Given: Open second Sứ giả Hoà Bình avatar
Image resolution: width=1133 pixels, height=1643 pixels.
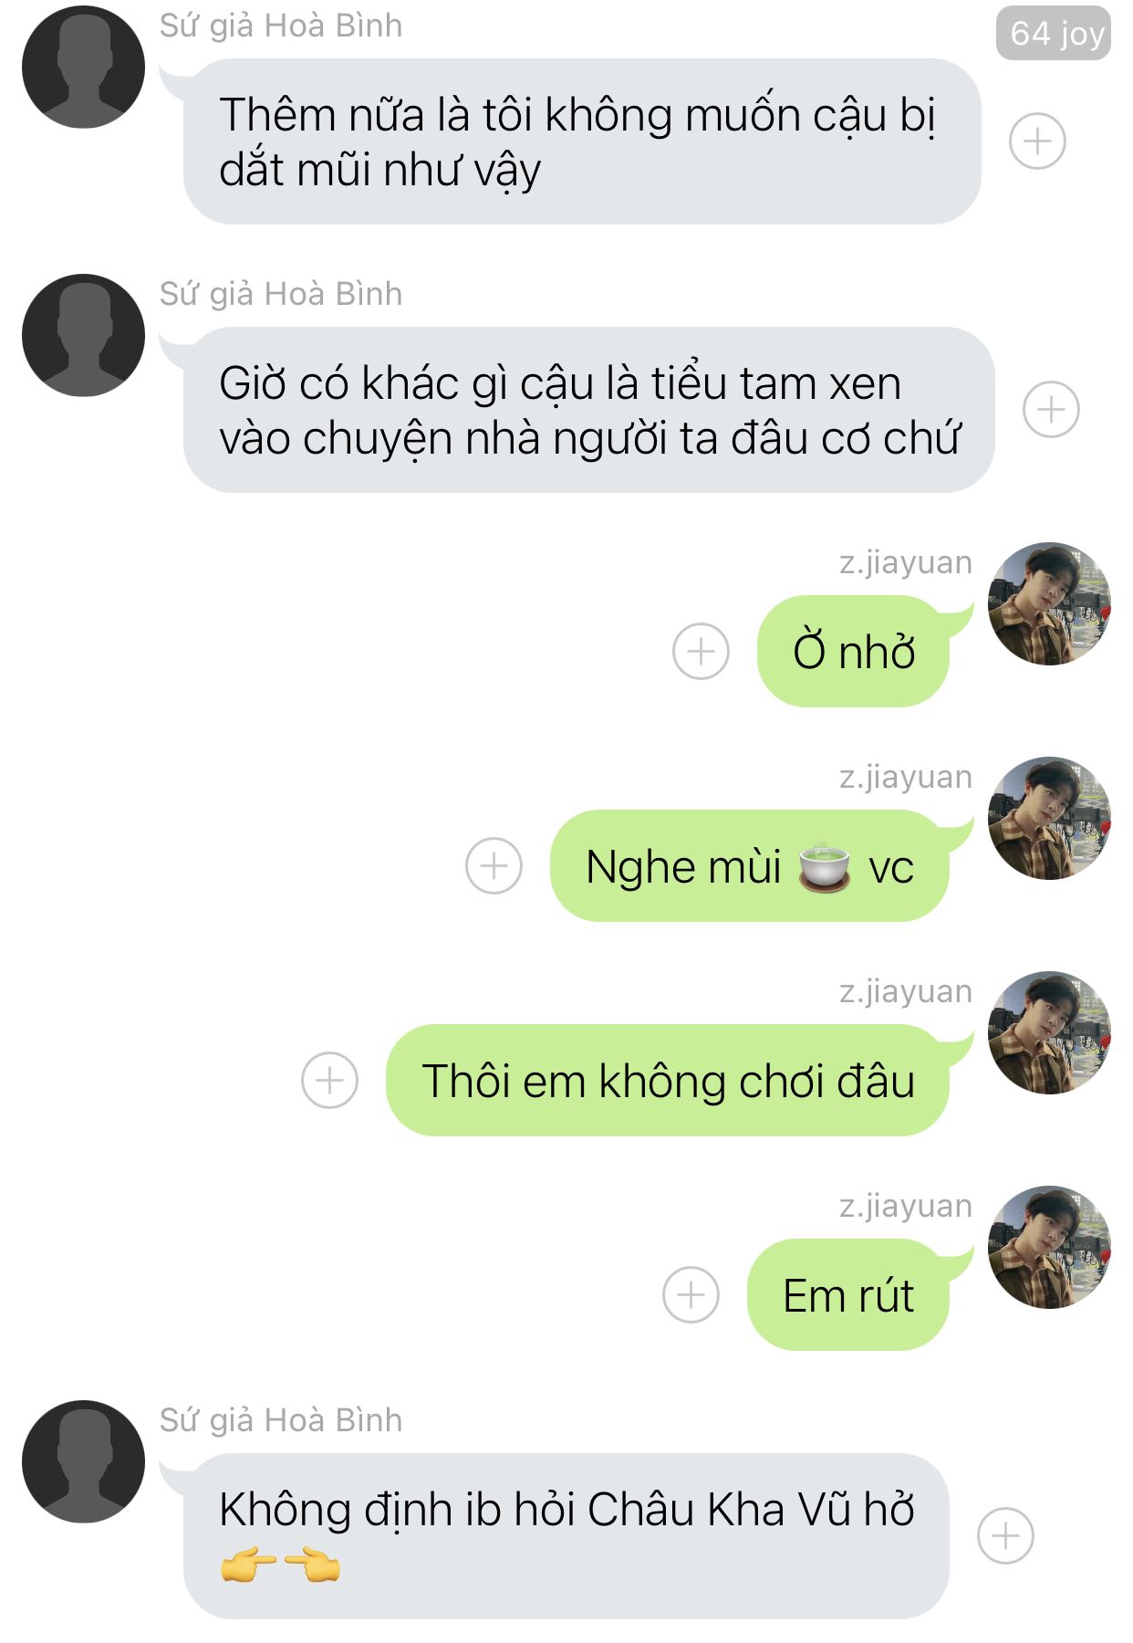Looking at the screenshot, I should 83,335.
